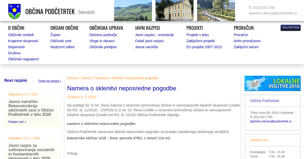
Task: Open Javna naročila link
Action: click(x=146, y=47)
